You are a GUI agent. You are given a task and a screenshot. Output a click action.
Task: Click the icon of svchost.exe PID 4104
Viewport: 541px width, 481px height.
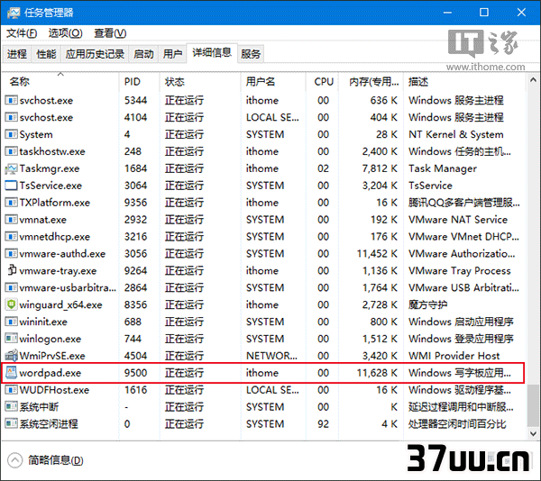click(11, 117)
